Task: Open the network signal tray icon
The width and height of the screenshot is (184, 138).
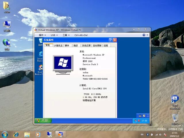Action: point(156,135)
